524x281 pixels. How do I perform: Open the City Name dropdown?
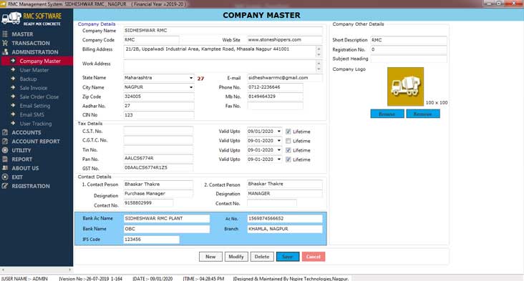[191, 87]
